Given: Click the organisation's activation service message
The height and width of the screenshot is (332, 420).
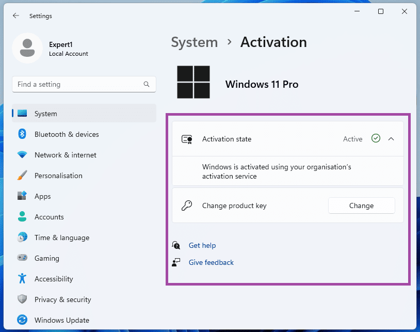Looking at the screenshot, I should tap(277, 171).
